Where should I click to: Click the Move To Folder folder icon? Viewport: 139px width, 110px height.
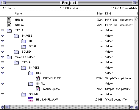tap(9, 57)
